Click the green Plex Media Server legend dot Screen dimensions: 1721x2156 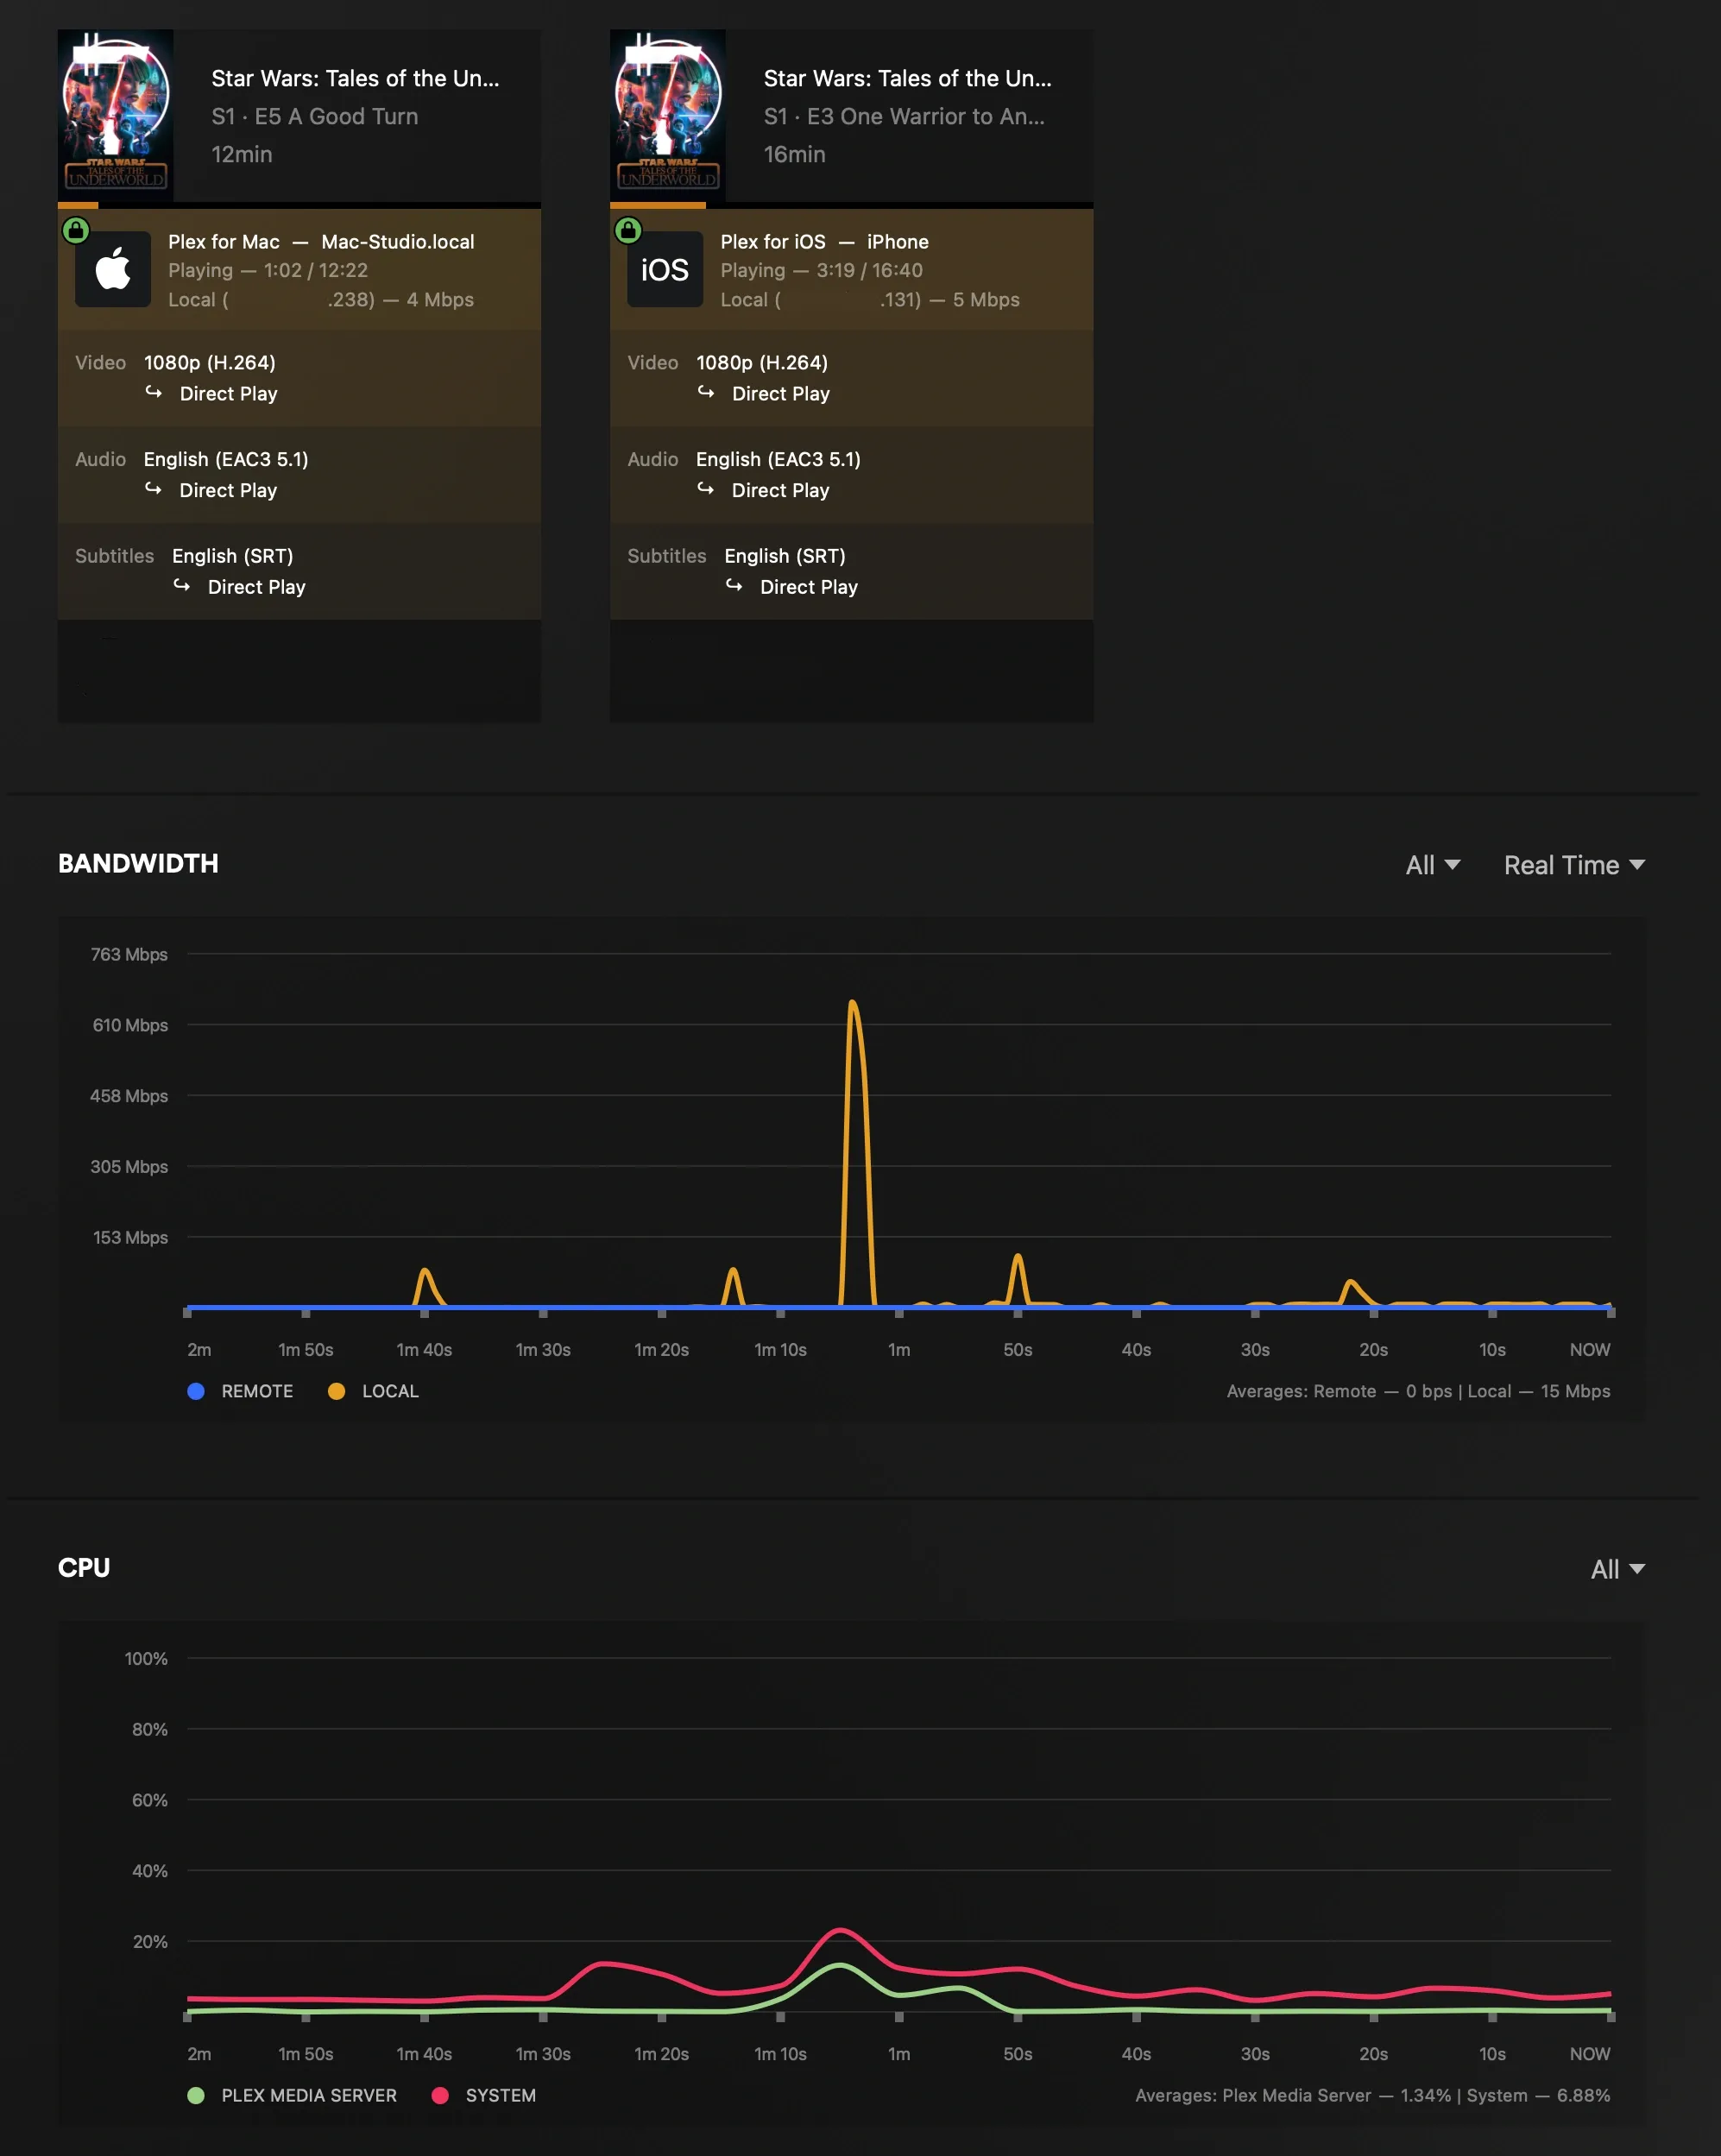pyautogui.click(x=196, y=2095)
